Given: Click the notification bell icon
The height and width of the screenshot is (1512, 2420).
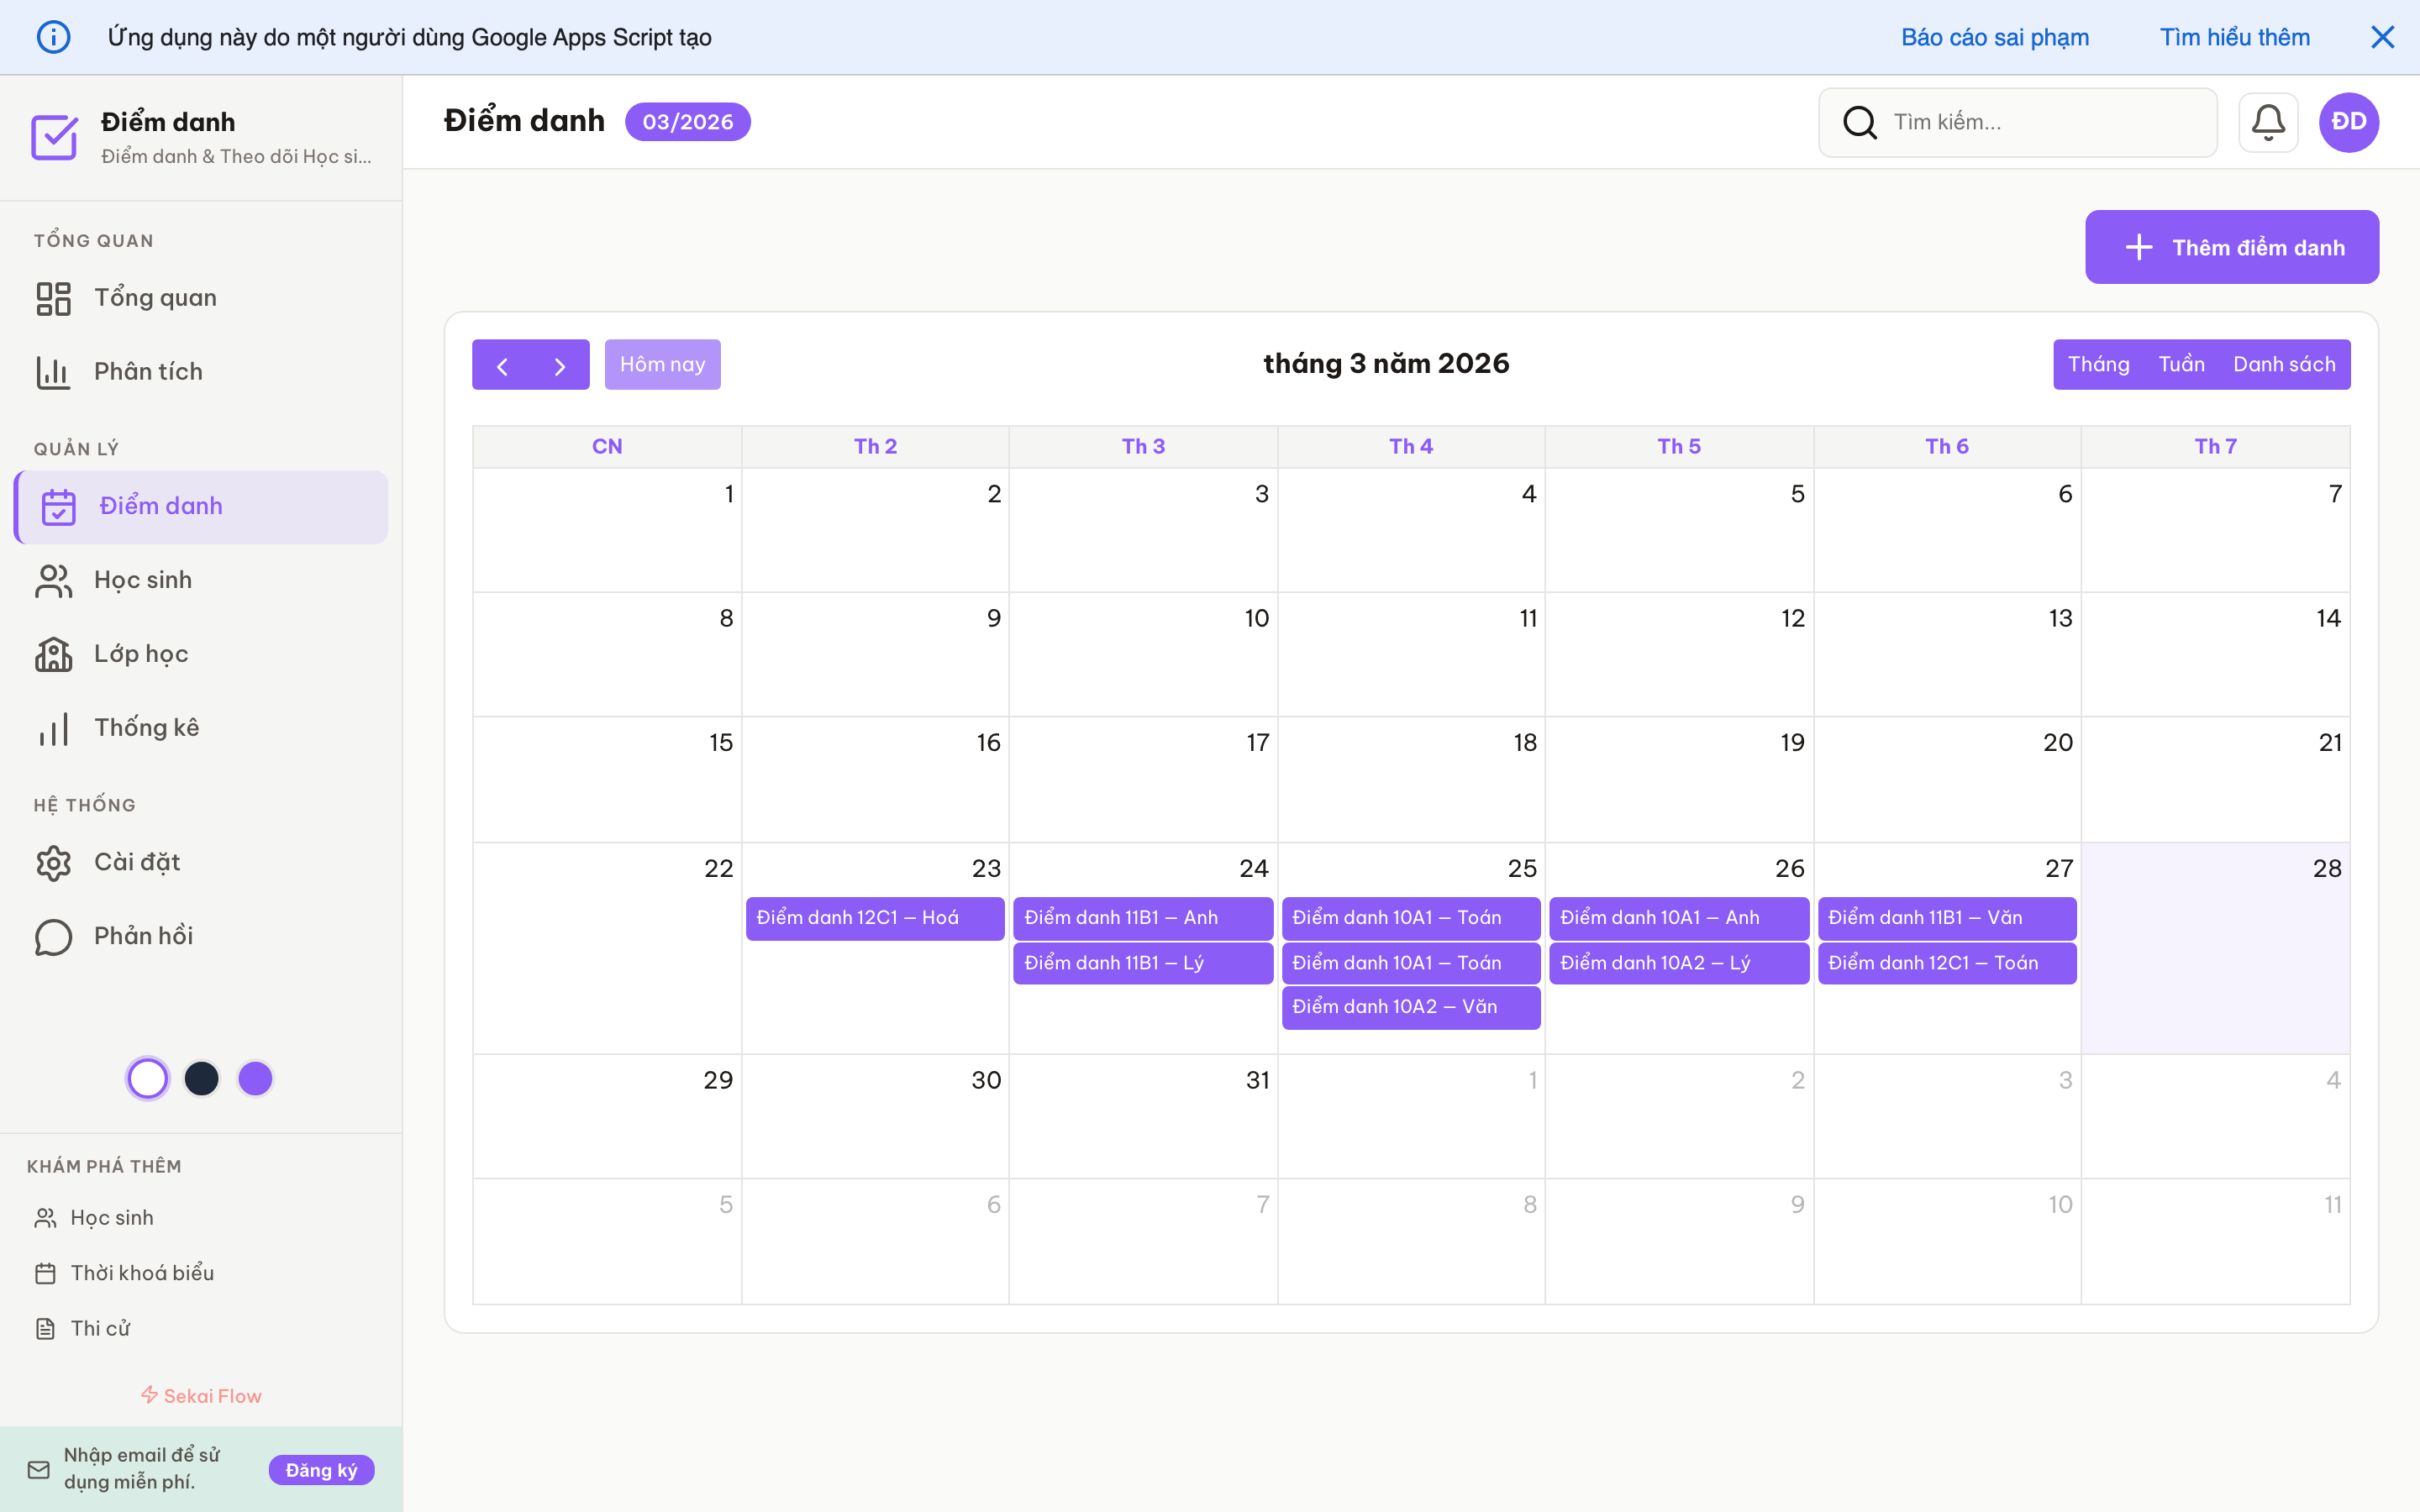Looking at the screenshot, I should [2267, 122].
